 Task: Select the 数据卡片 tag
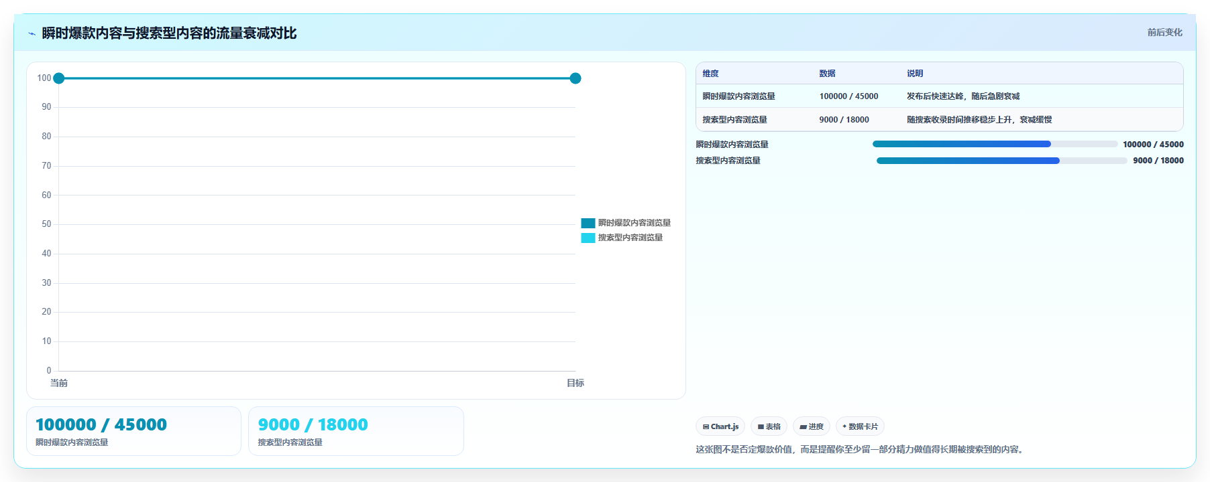coord(860,426)
